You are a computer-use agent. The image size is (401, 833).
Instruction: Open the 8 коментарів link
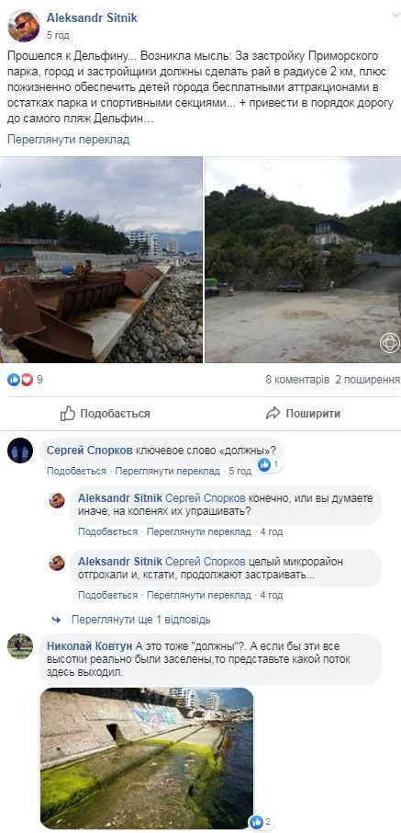pos(297,380)
